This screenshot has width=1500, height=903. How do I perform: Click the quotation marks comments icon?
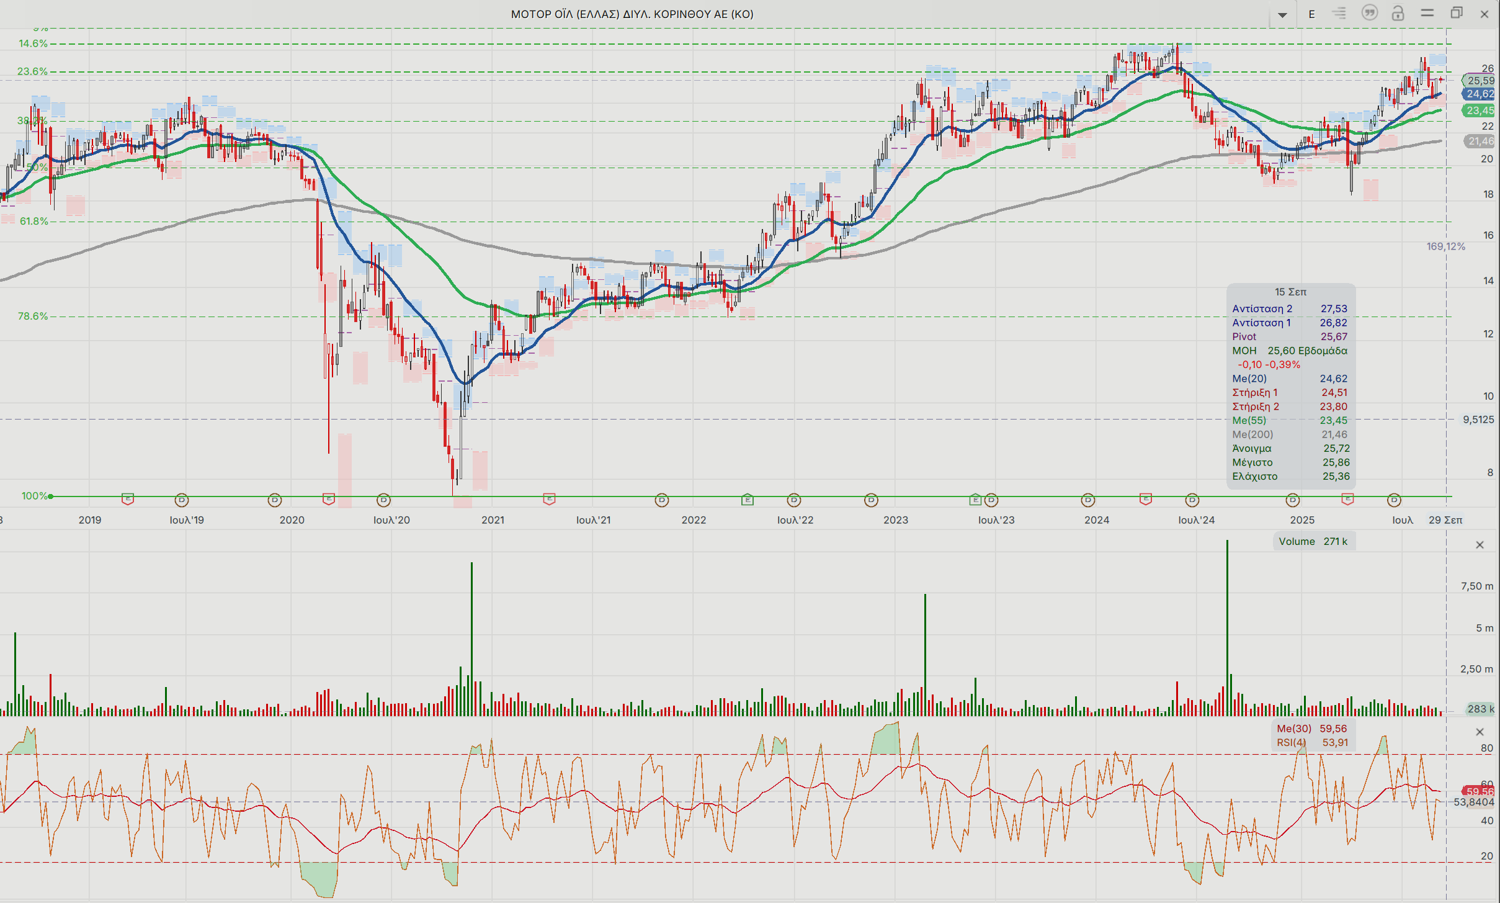[1369, 13]
